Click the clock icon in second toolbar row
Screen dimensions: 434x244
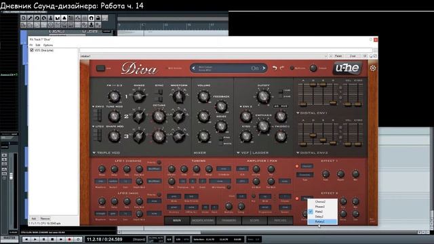(51, 25)
